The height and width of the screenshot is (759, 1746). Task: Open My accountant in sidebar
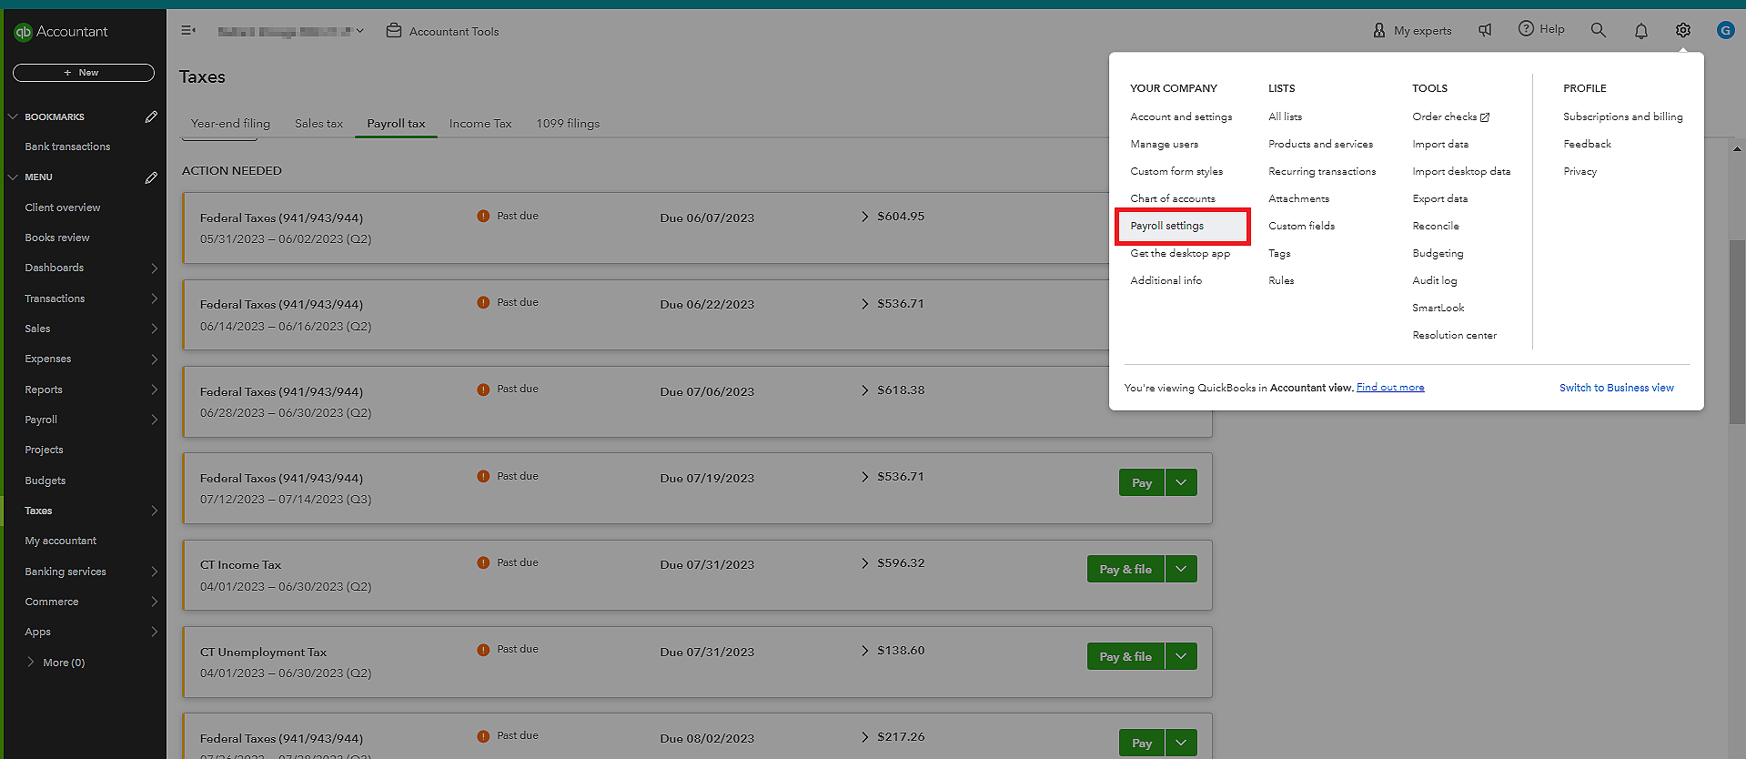(x=60, y=541)
